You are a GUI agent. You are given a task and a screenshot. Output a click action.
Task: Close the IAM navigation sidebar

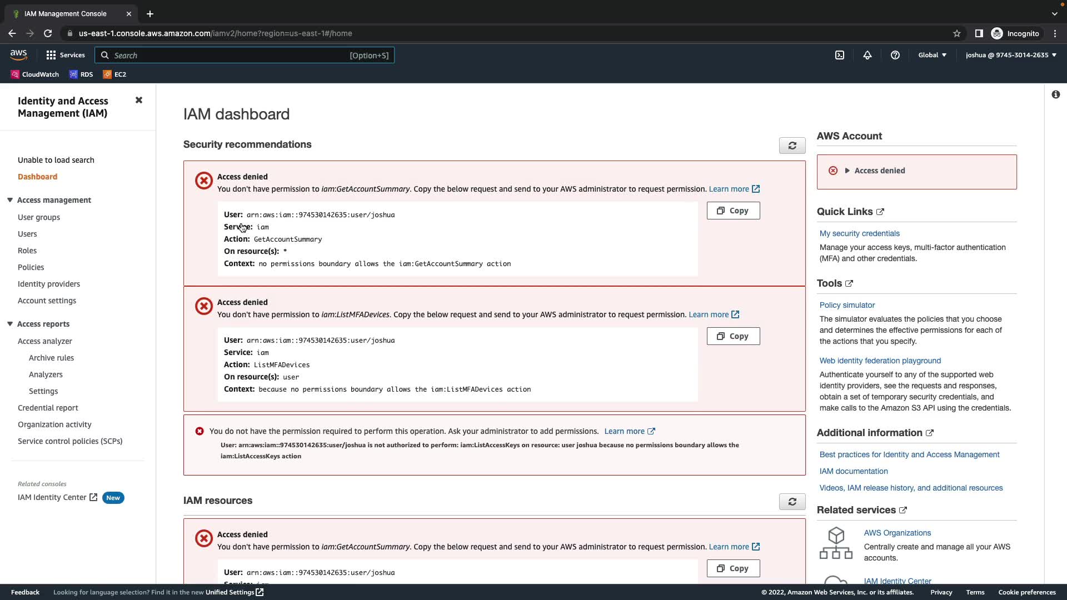coord(139,100)
